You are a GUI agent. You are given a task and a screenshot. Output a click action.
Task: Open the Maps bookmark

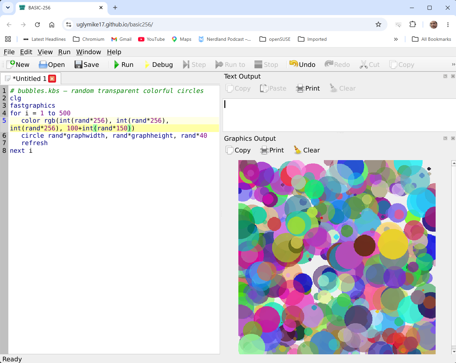click(x=182, y=39)
